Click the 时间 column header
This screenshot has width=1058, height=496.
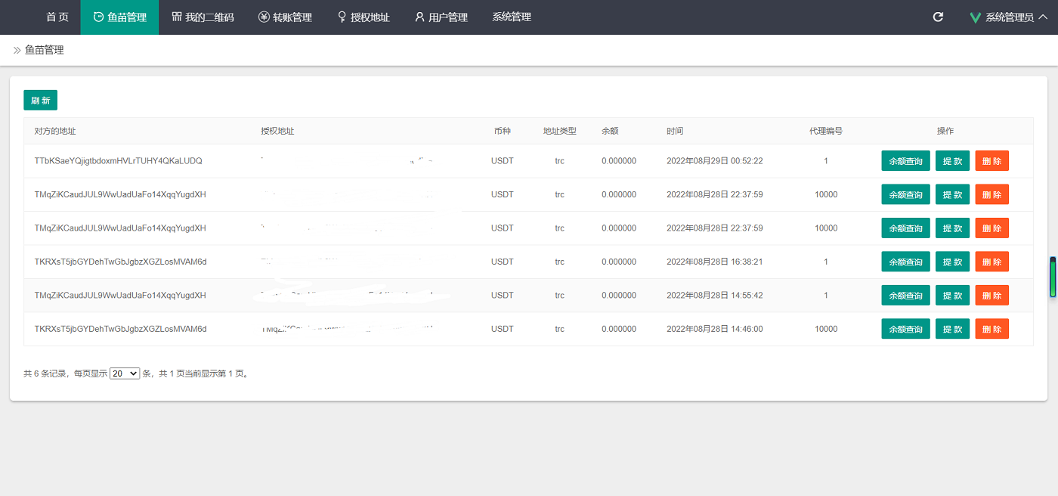675,131
